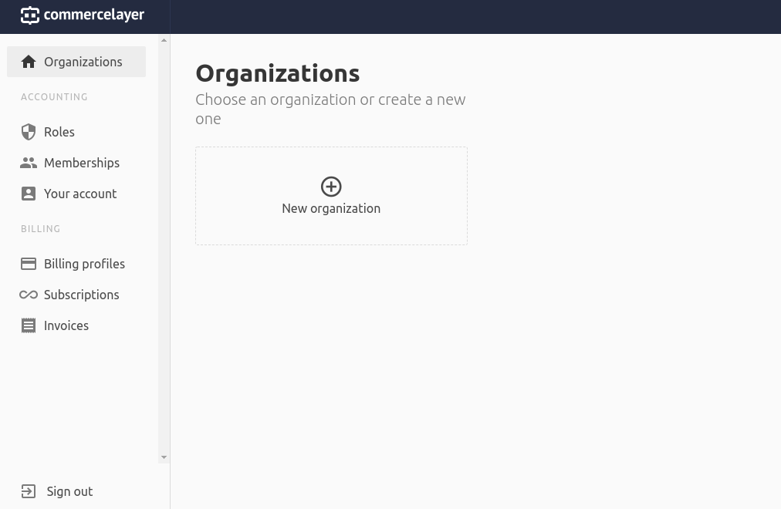Click the Commerce Layer logo

83,15
